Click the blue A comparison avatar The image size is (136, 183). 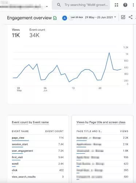65,18
